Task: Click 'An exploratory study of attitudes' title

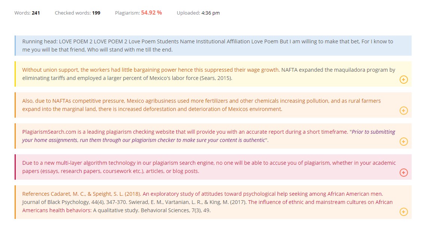Action: coord(263,194)
